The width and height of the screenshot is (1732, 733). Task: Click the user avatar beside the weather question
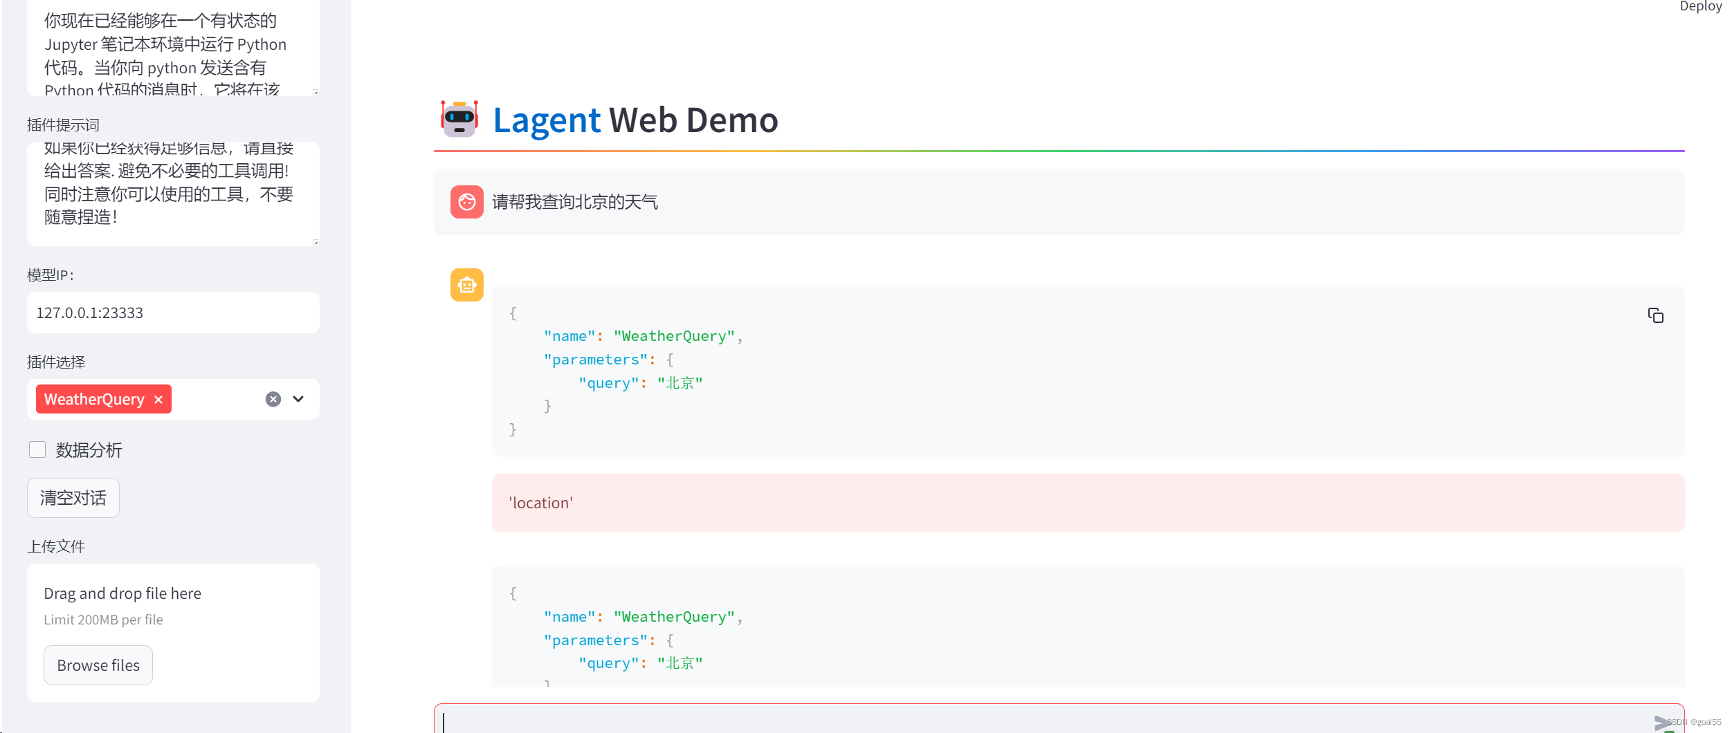(467, 202)
